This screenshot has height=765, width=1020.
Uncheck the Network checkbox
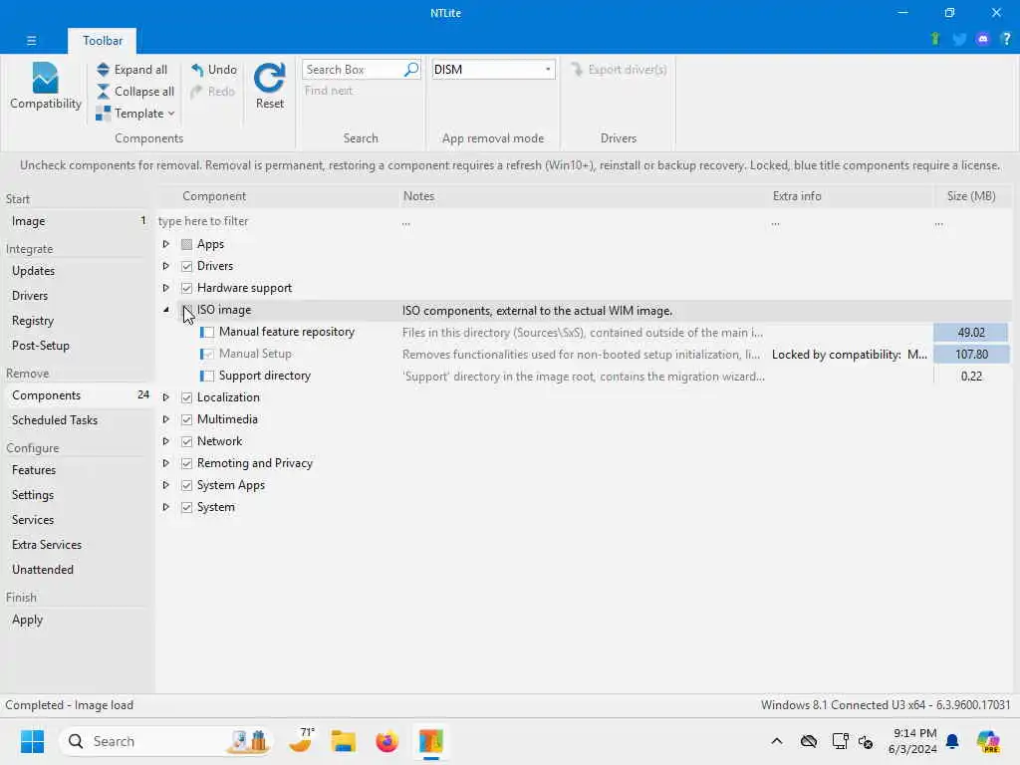click(x=186, y=441)
